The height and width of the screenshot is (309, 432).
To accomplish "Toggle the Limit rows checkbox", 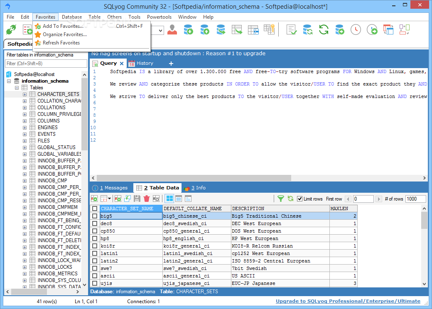I will coord(300,199).
